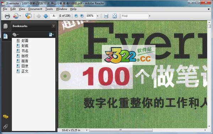Click the share globe icon in toolbar

[28, 16]
